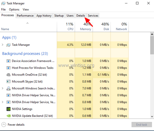The height and width of the screenshot is (131, 154).
Task: Expand the Task Manager app entry
Action: click(2, 45)
